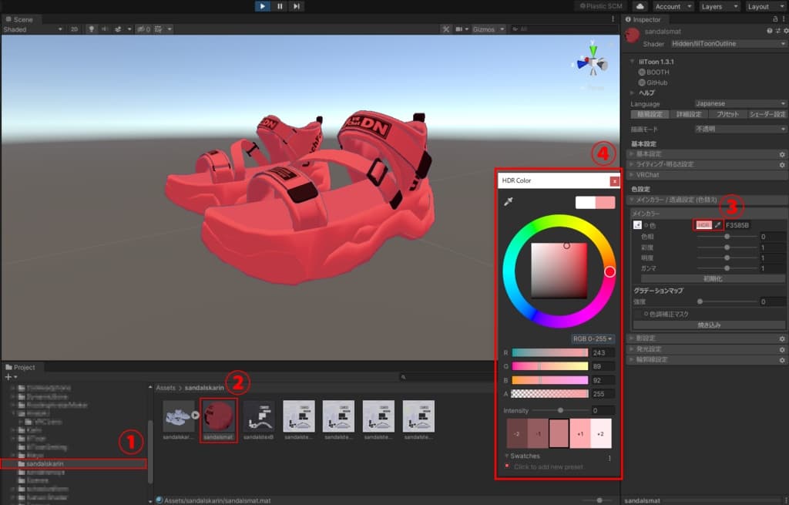Viewport: 789px width, 505px height.
Task: Toggle 2D view mode in Scene
Action: 75,29
